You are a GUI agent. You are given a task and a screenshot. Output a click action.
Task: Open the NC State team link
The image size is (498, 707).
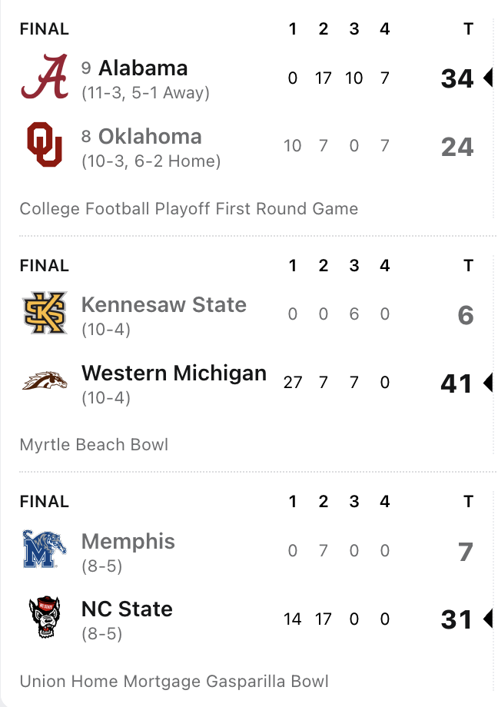[127, 609]
